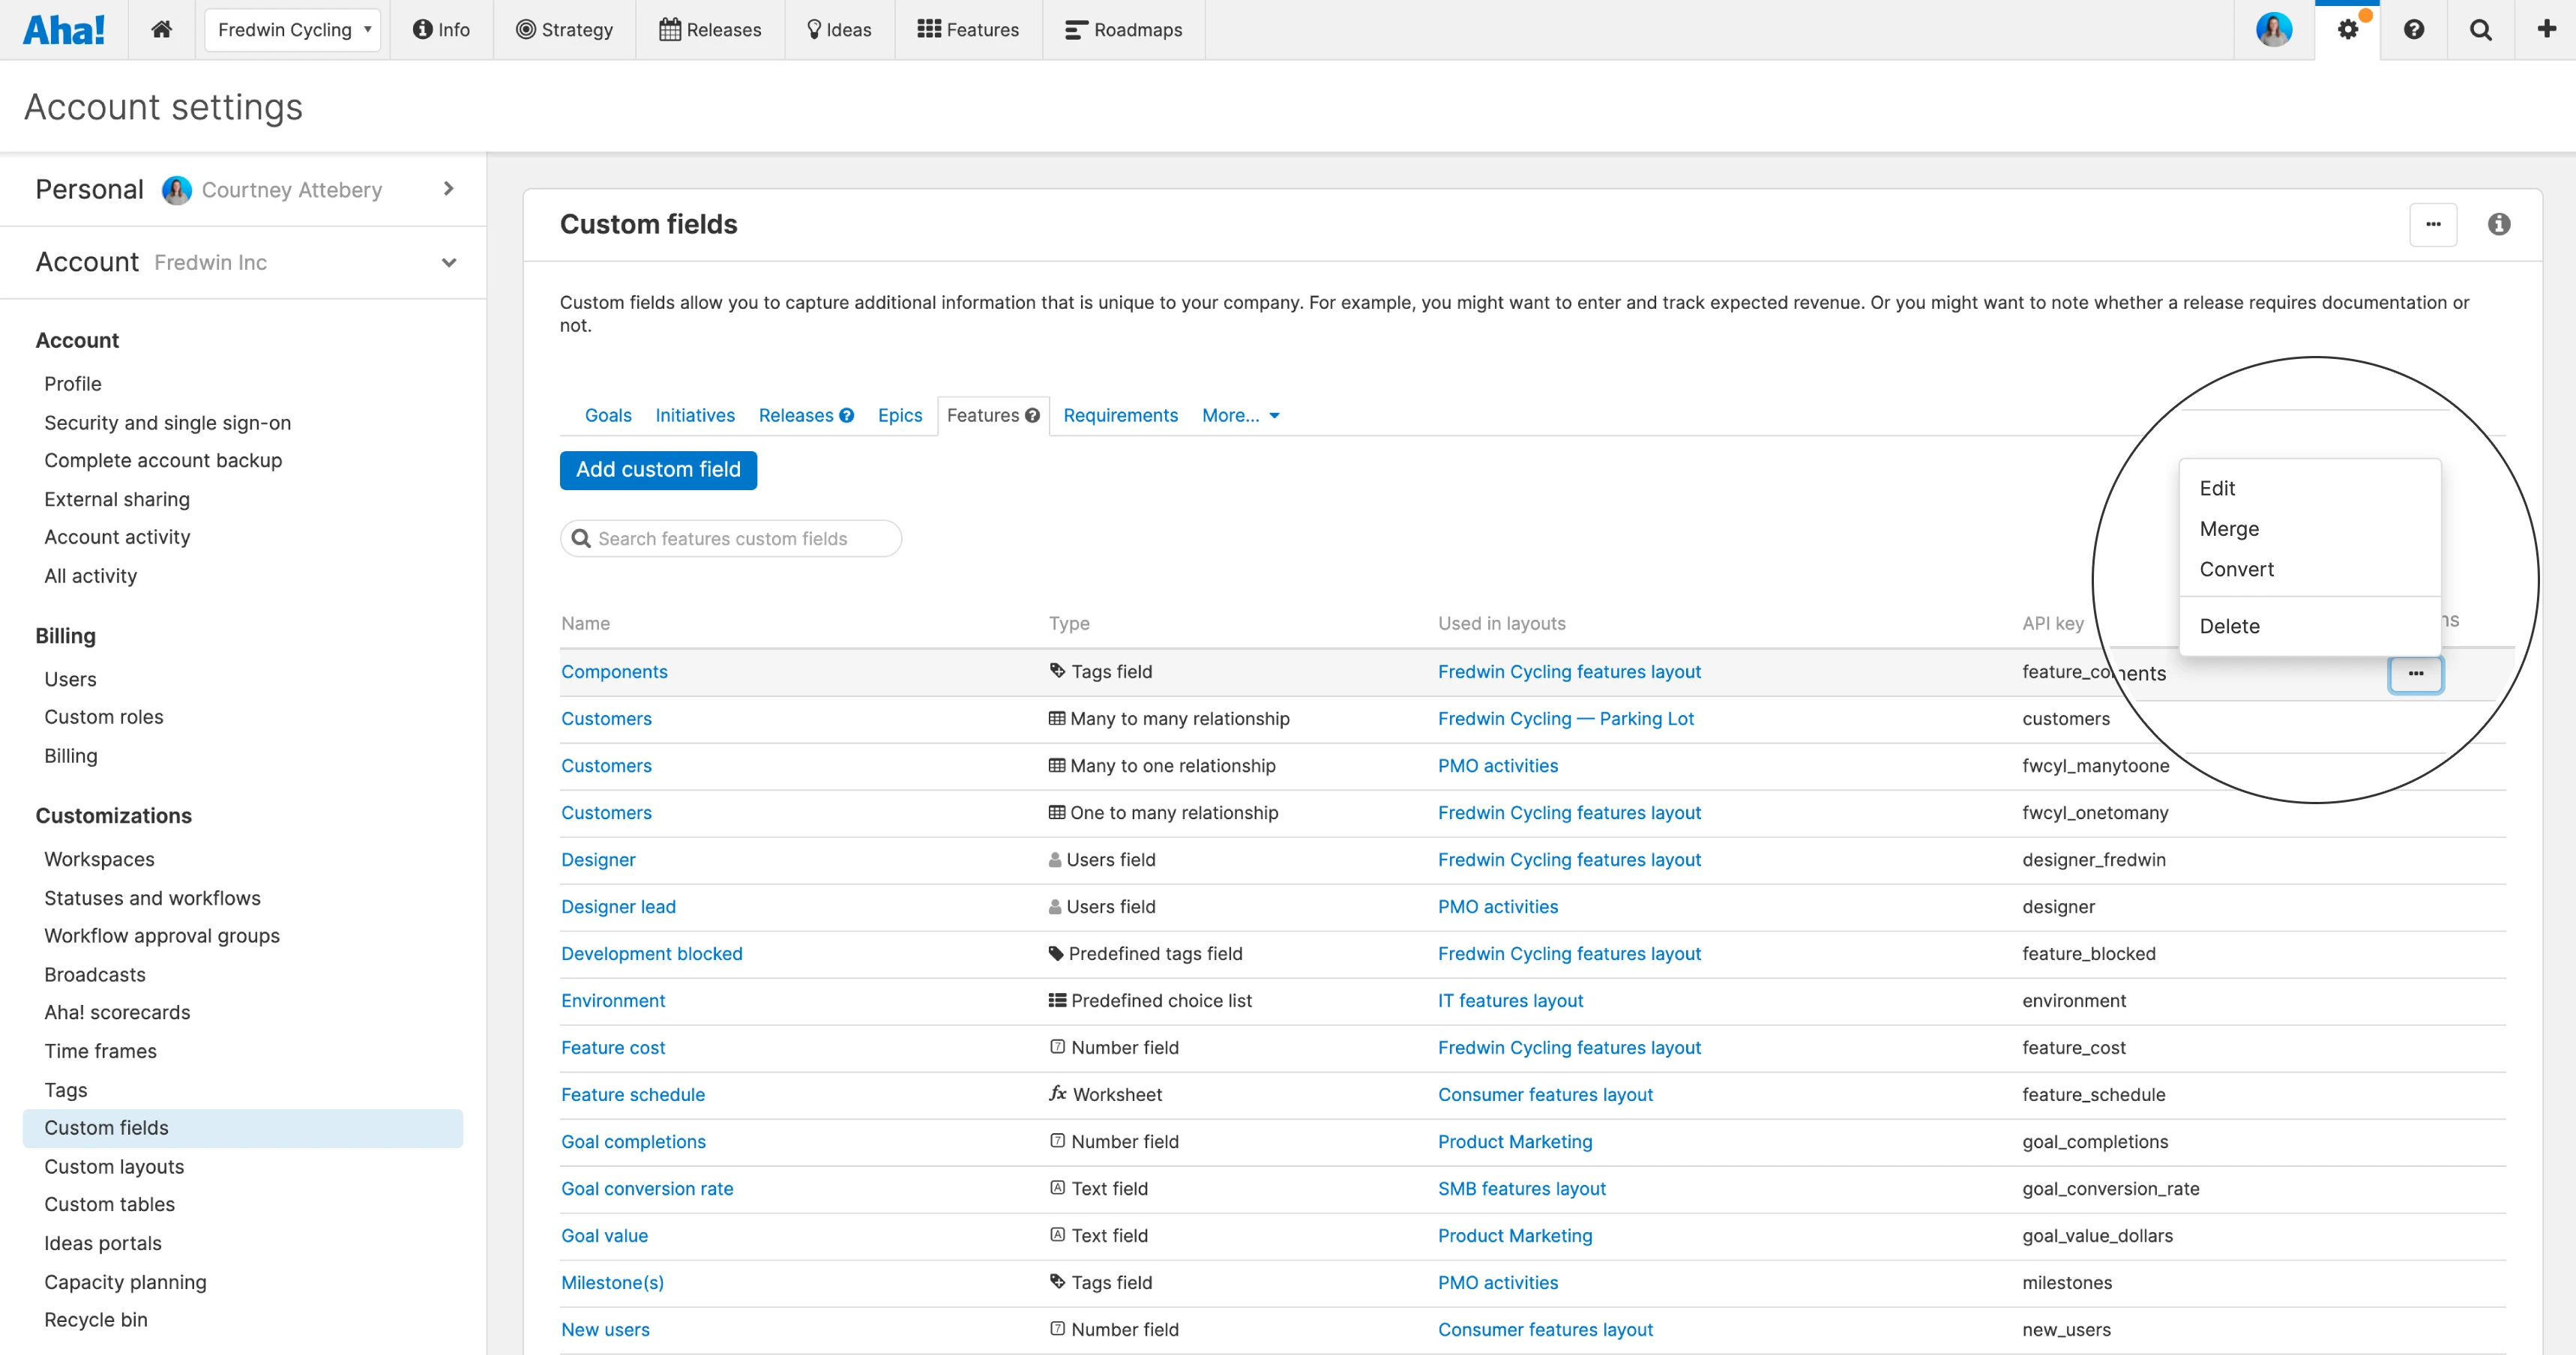The image size is (2576, 1355).
Task: Click the info icon beside Custom fields
Action: (x=2498, y=224)
